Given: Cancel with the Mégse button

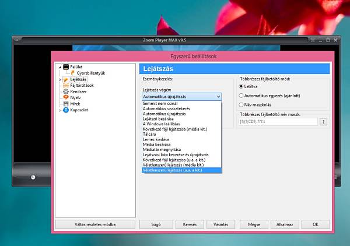Looking at the screenshot, I should point(254,224).
